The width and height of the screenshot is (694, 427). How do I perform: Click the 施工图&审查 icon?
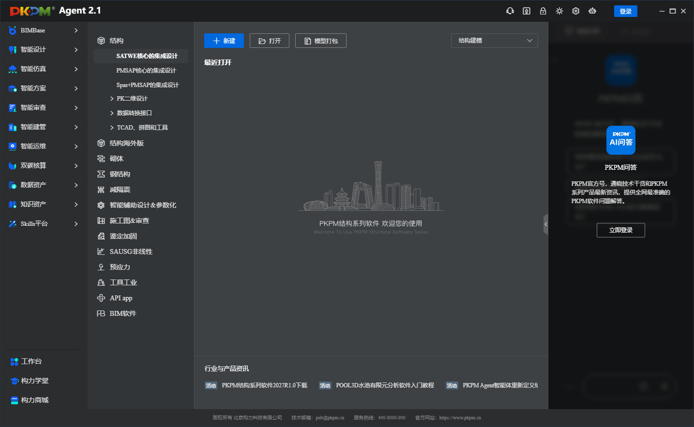tap(101, 221)
